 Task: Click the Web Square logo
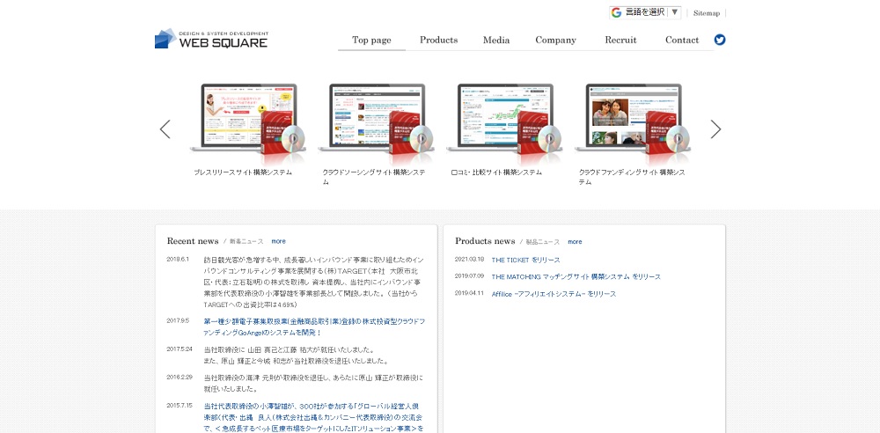click(211, 39)
